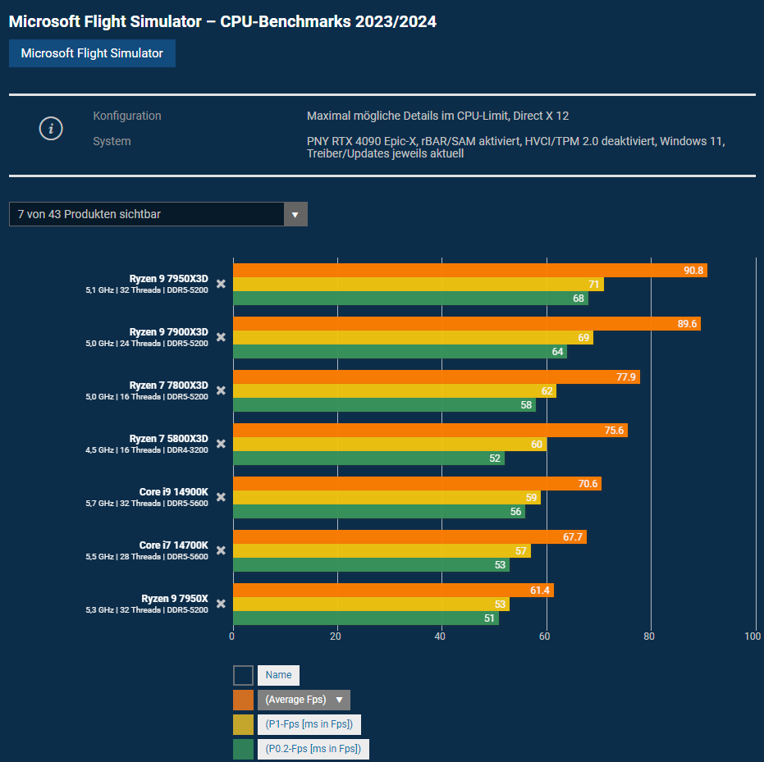Screen dimensions: 764x762
Task: Click the 77.9 orange bar value
Action: click(626, 376)
